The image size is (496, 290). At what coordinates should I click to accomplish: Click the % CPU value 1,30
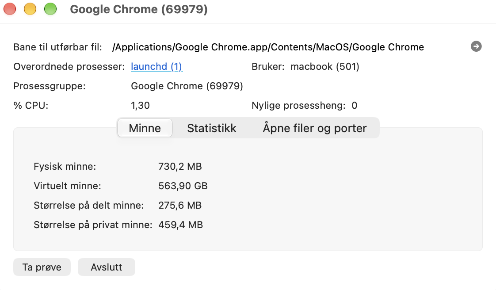click(141, 105)
